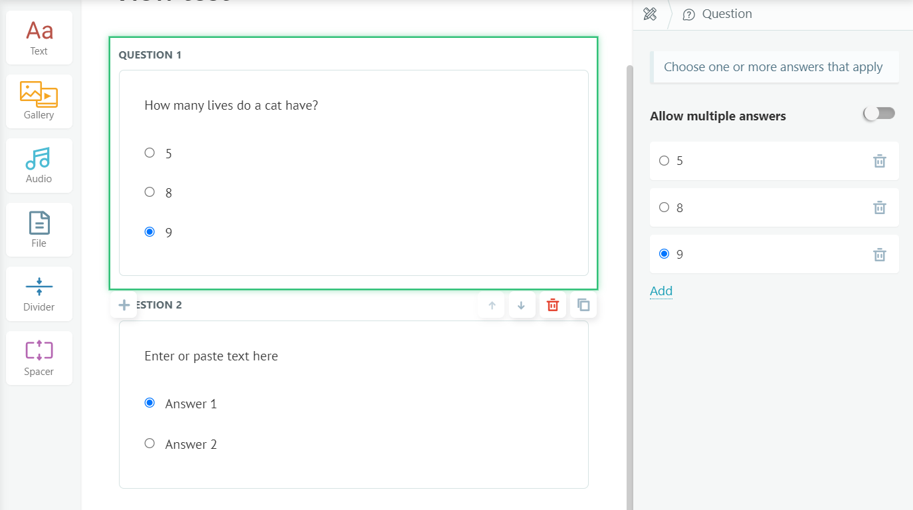
Task: Move question down with arrow
Action: click(522, 305)
